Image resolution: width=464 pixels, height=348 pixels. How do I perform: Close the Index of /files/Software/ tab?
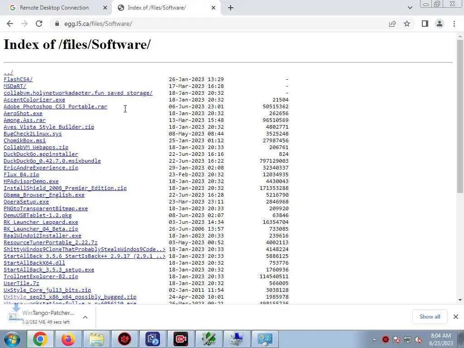coord(213,8)
